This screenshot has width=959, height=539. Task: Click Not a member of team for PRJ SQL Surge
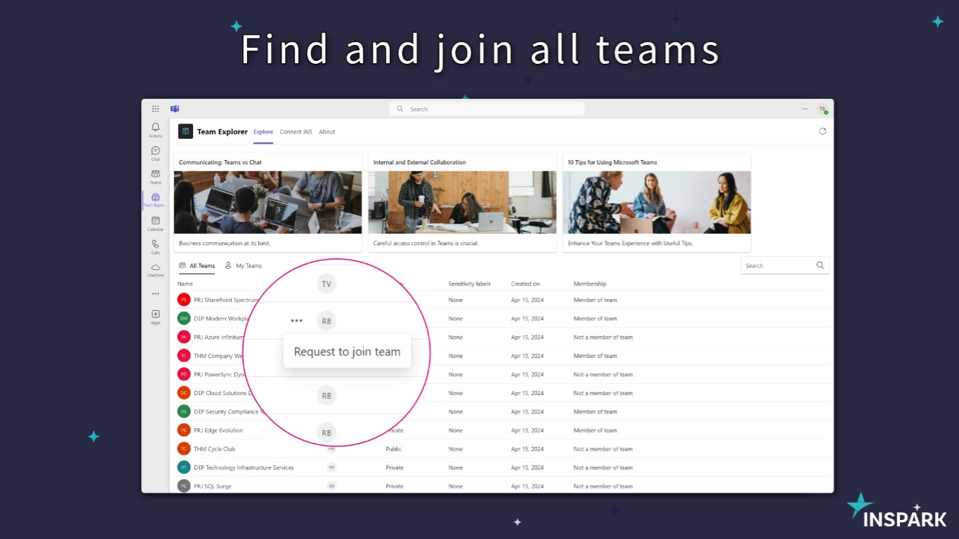click(603, 486)
